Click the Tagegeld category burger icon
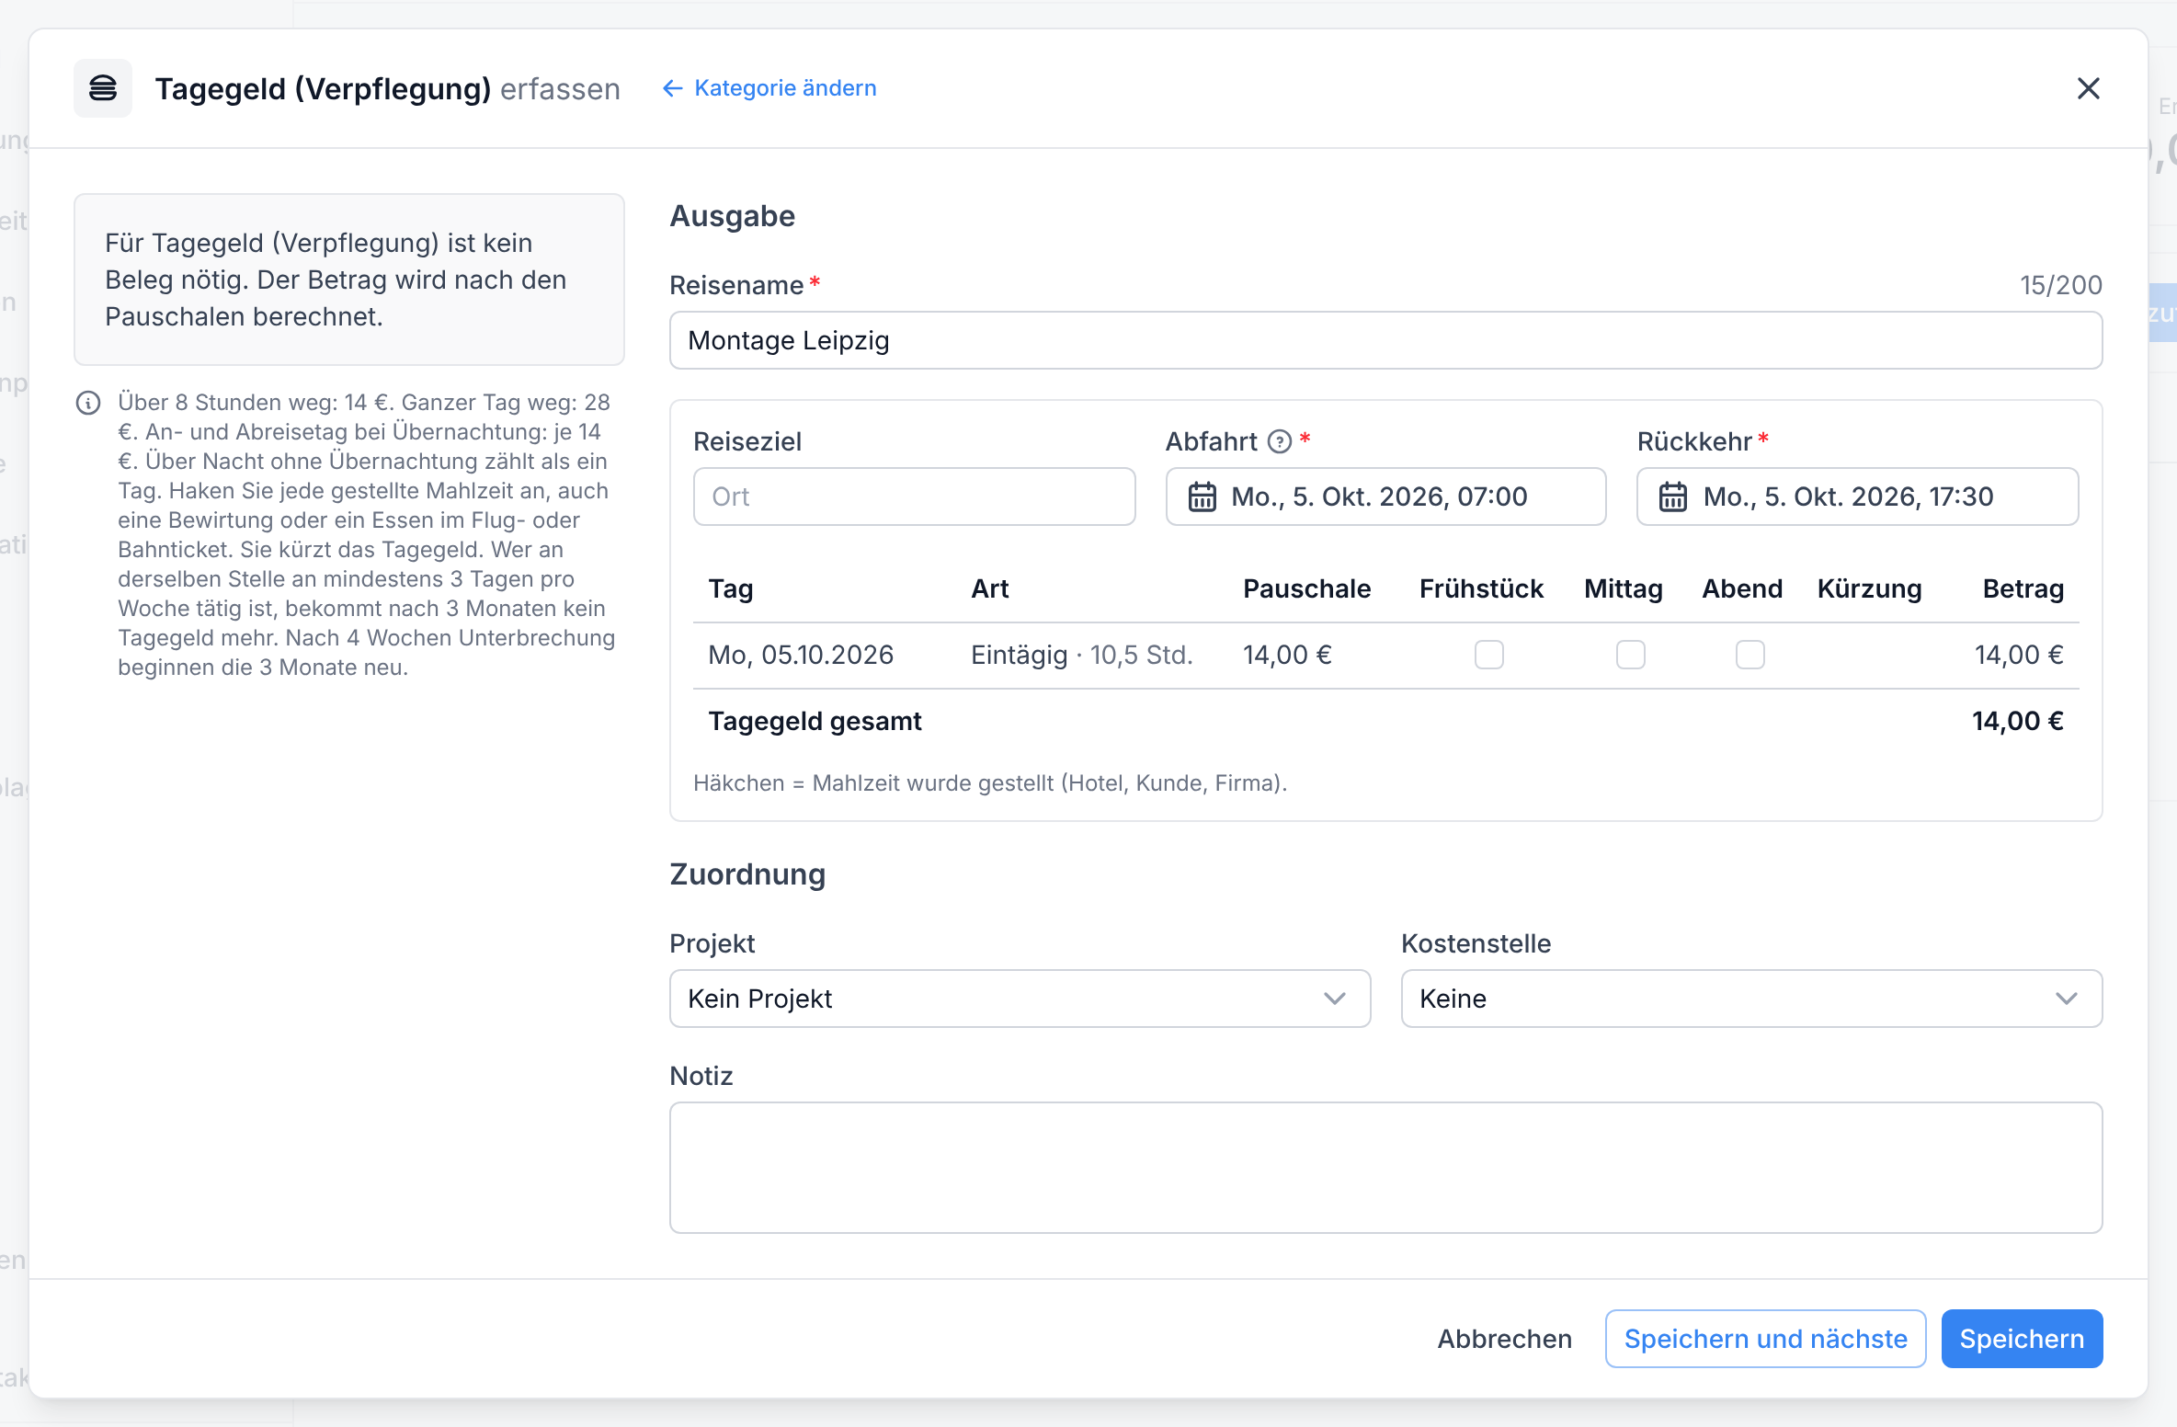The image size is (2177, 1427). (103, 88)
